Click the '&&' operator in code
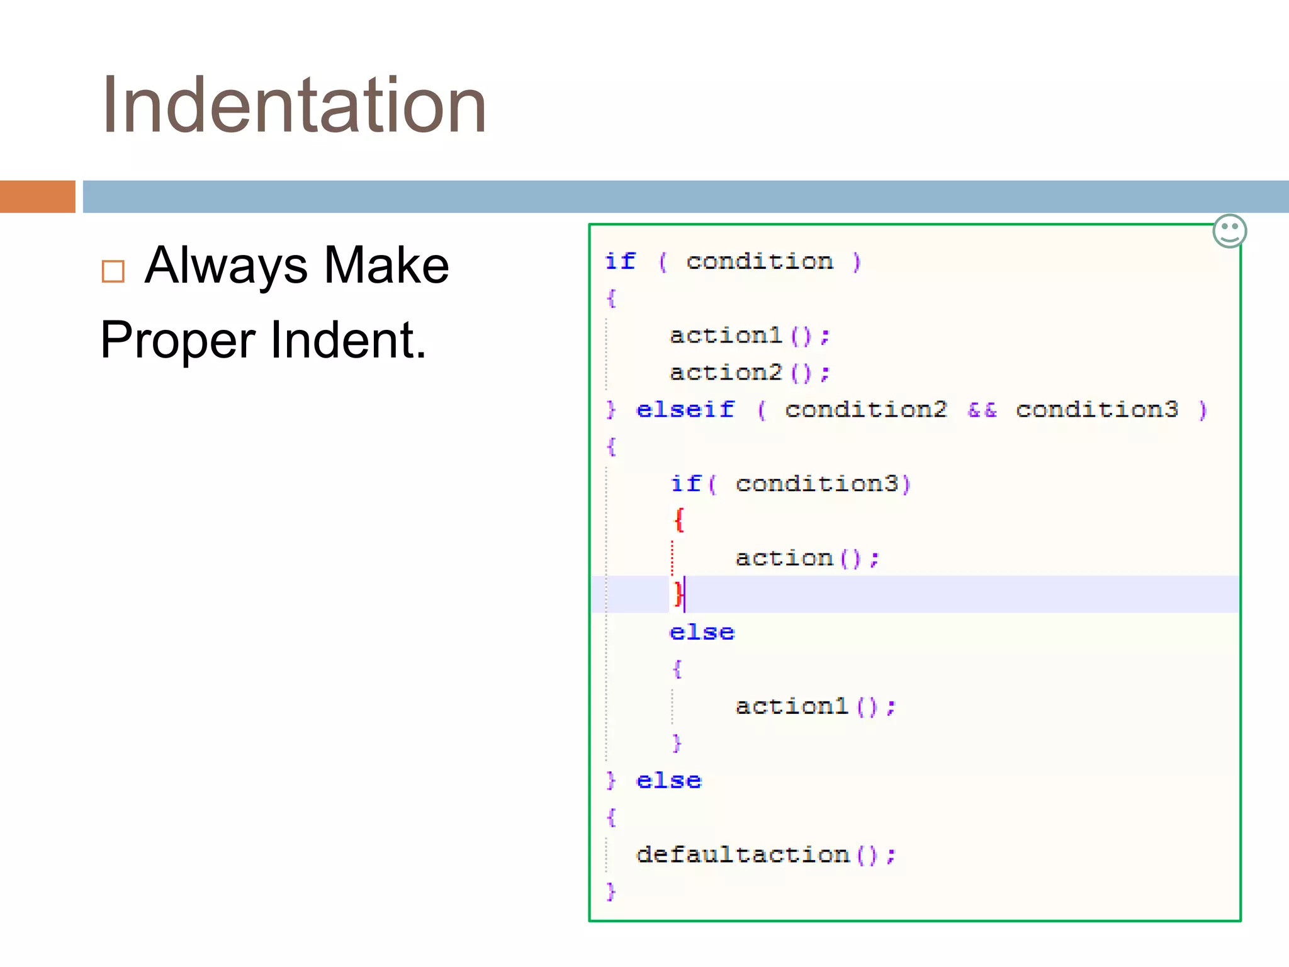Image resolution: width=1289 pixels, height=967 pixels. pos(982,410)
